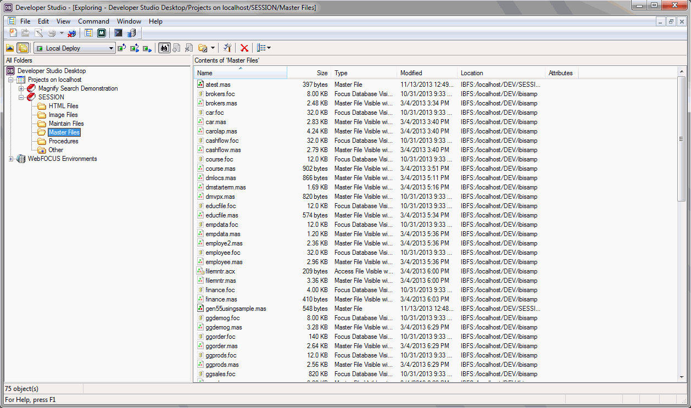The width and height of the screenshot is (691, 408).
Task: Open the Local Deploy combo box
Action: pyautogui.click(x=74, y=48)
